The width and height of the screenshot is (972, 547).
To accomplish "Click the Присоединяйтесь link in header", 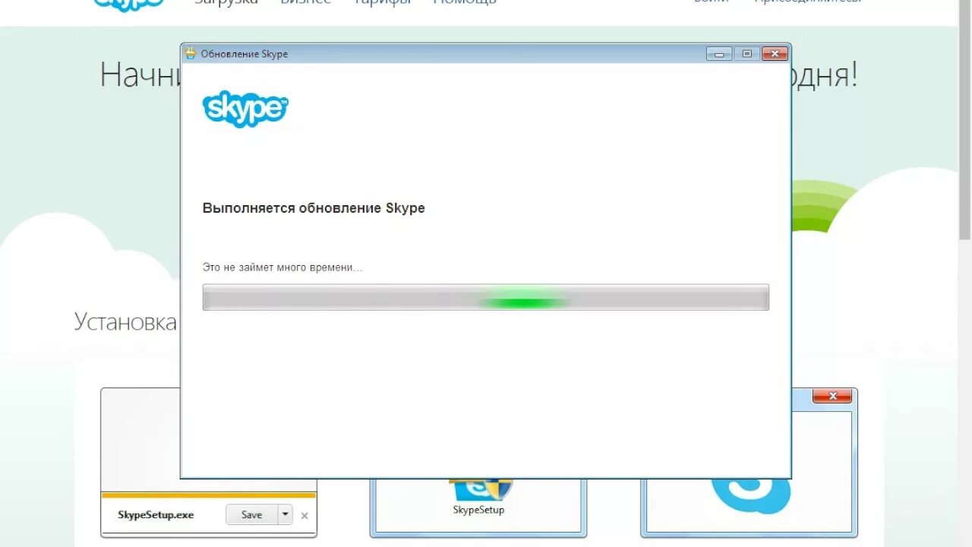I will coord(808,2).
